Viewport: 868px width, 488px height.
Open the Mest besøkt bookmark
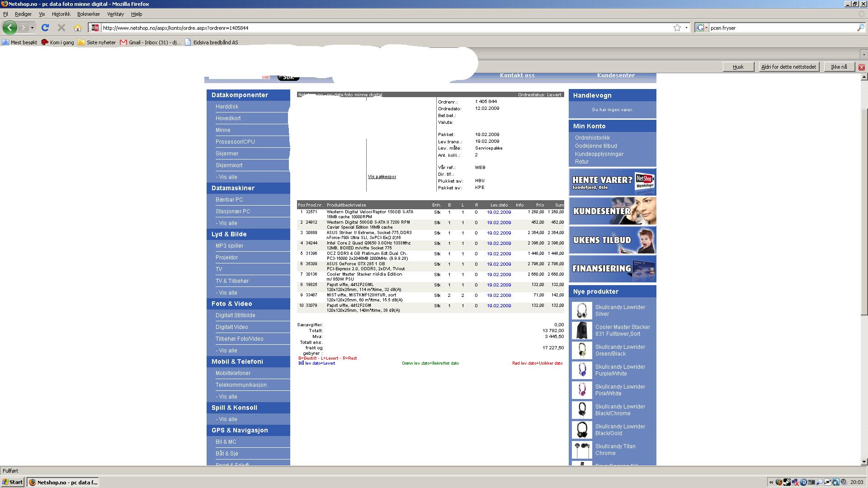click(x=19, y=42)
